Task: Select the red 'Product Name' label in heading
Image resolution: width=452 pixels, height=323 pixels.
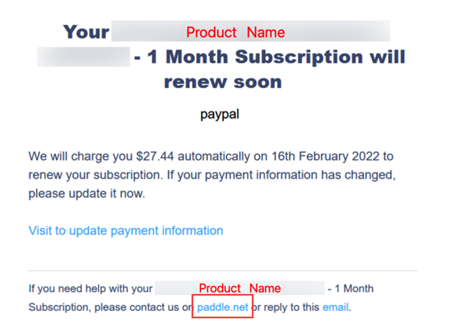Action: pyautogui.click(x=236, y=32)
